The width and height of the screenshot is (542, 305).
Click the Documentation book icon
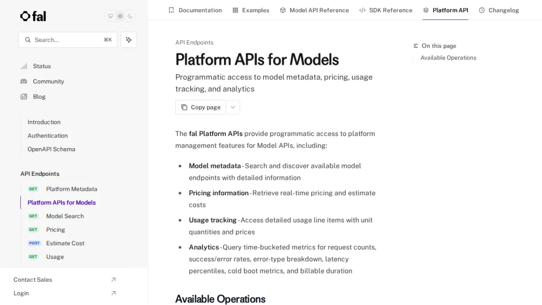point(171,10)
